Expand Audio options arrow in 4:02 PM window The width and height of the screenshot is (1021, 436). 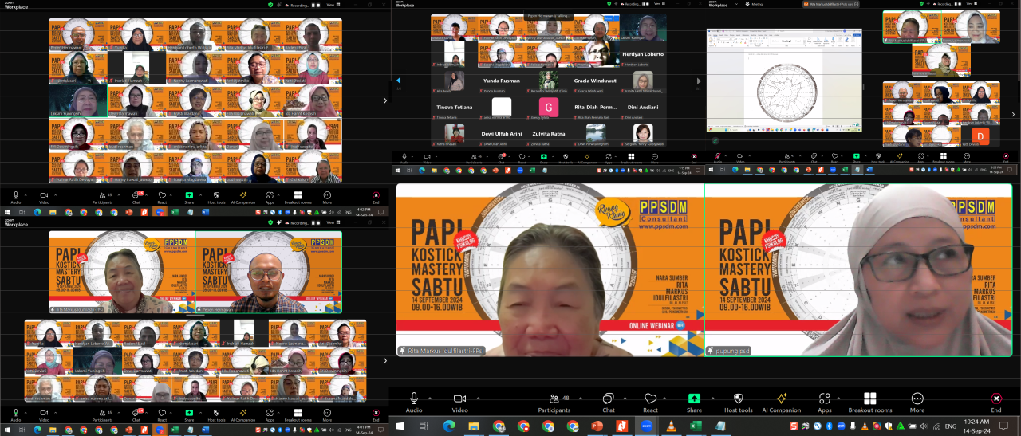pyautogui.click(x=26, y=194)
